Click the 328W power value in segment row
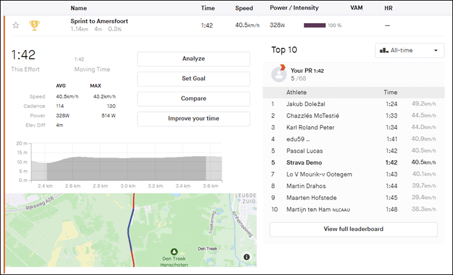 [277, 25]
